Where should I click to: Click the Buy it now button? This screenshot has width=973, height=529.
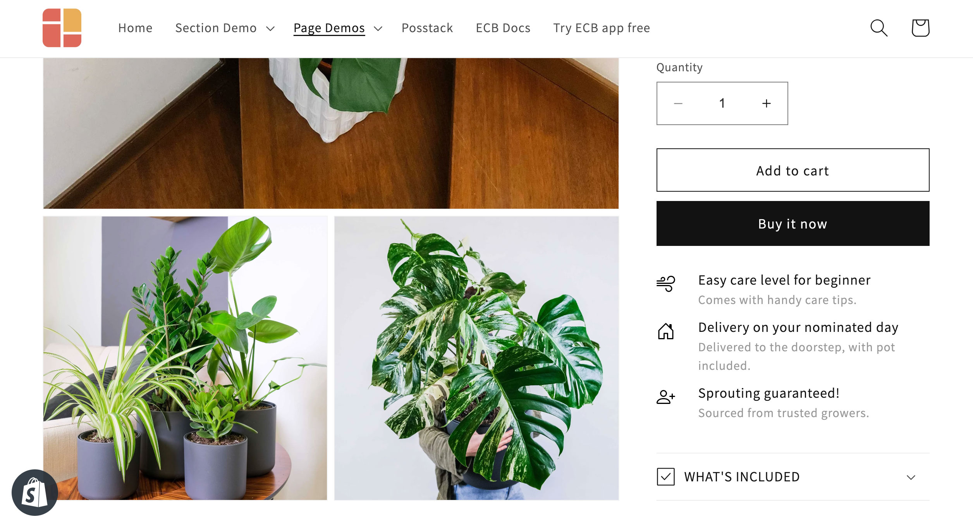pyautogui.click(x=792, y=223)
